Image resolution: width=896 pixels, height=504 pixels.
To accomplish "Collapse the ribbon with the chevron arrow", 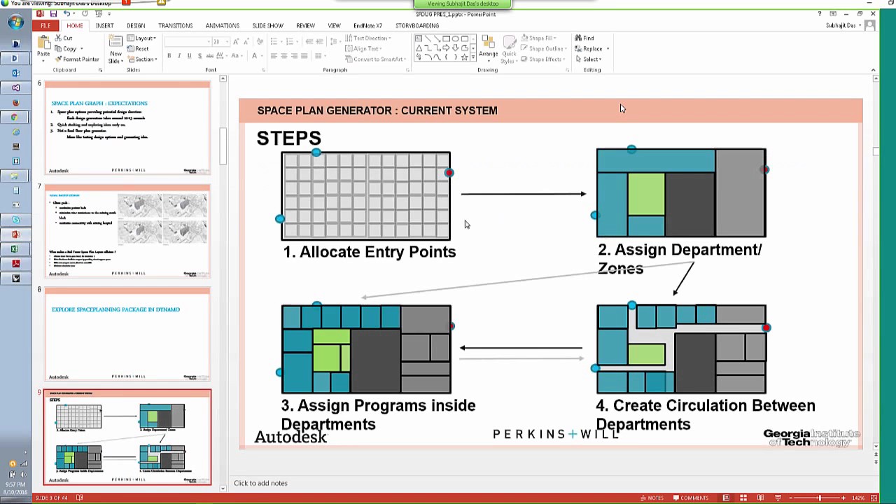I will tap(873, 70).
